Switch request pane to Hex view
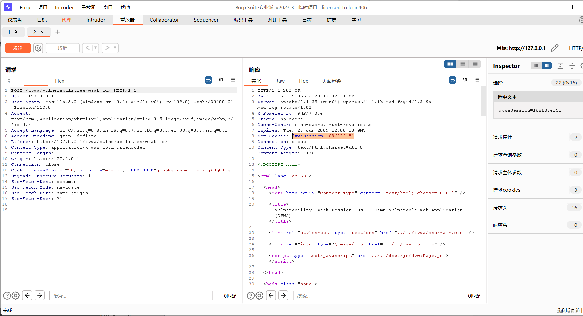The height and width of the screenshot is (316, 583). 60,81
